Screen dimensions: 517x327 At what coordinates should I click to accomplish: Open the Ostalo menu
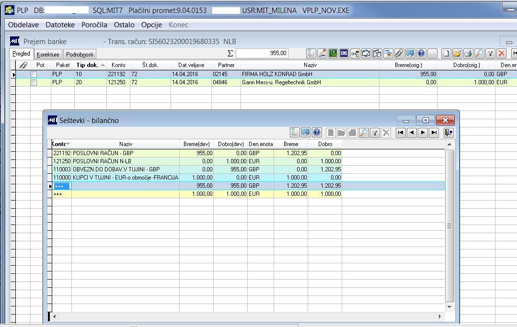(x=124, y=25)
